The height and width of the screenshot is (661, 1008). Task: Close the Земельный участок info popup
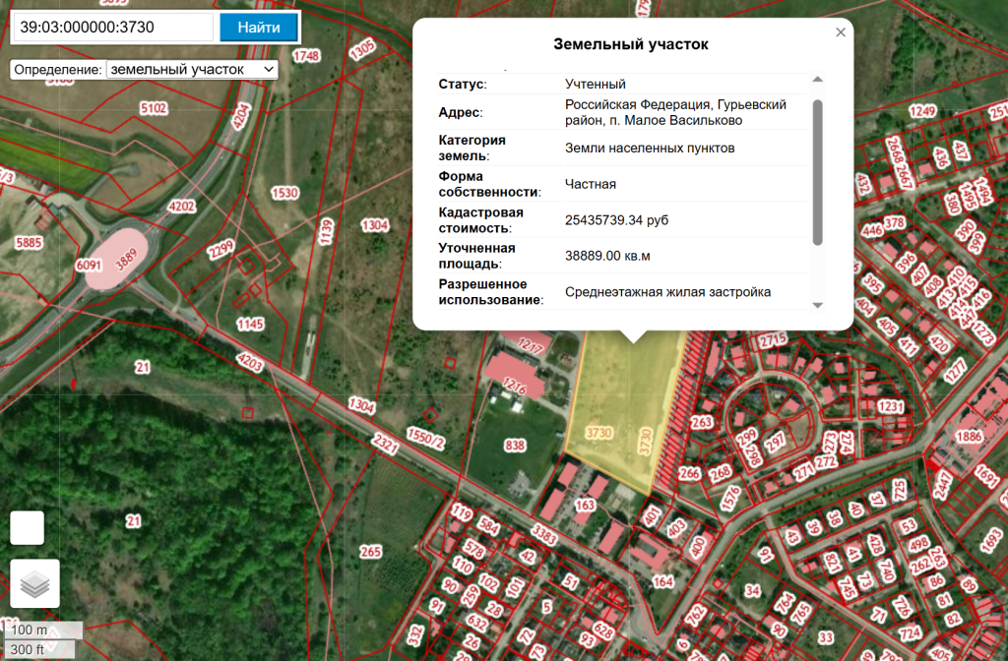tap(840, 32)
